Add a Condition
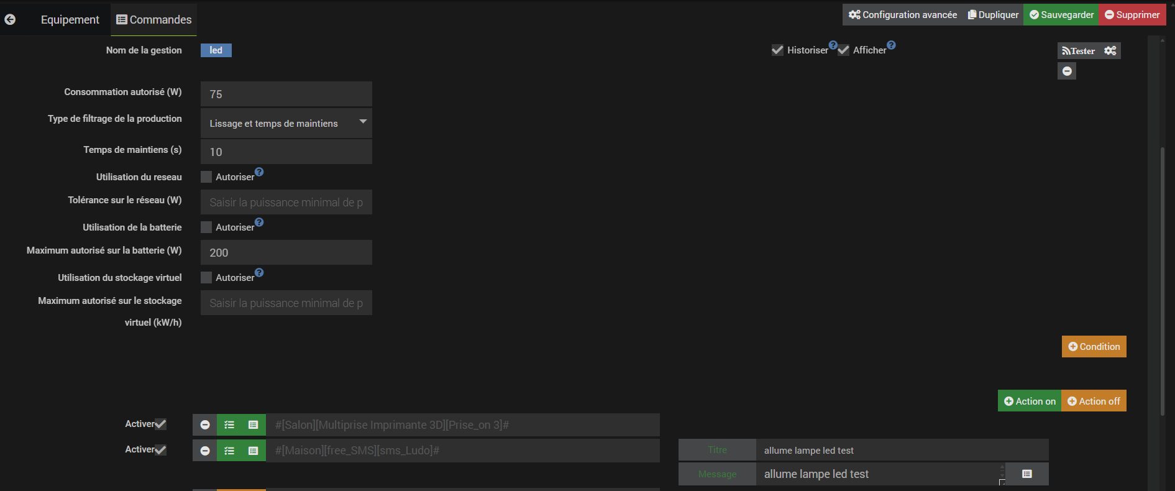 point(1094,347)
